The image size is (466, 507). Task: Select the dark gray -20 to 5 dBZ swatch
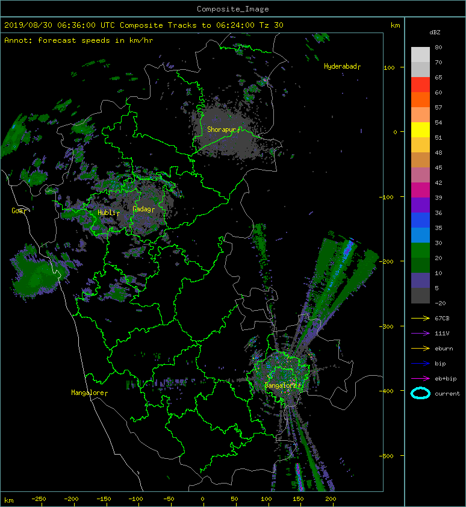pos(420,296)
